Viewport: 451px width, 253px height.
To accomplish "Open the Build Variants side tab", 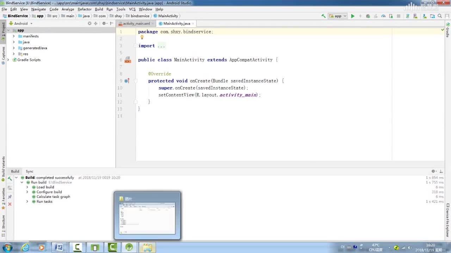I will 3,169.
